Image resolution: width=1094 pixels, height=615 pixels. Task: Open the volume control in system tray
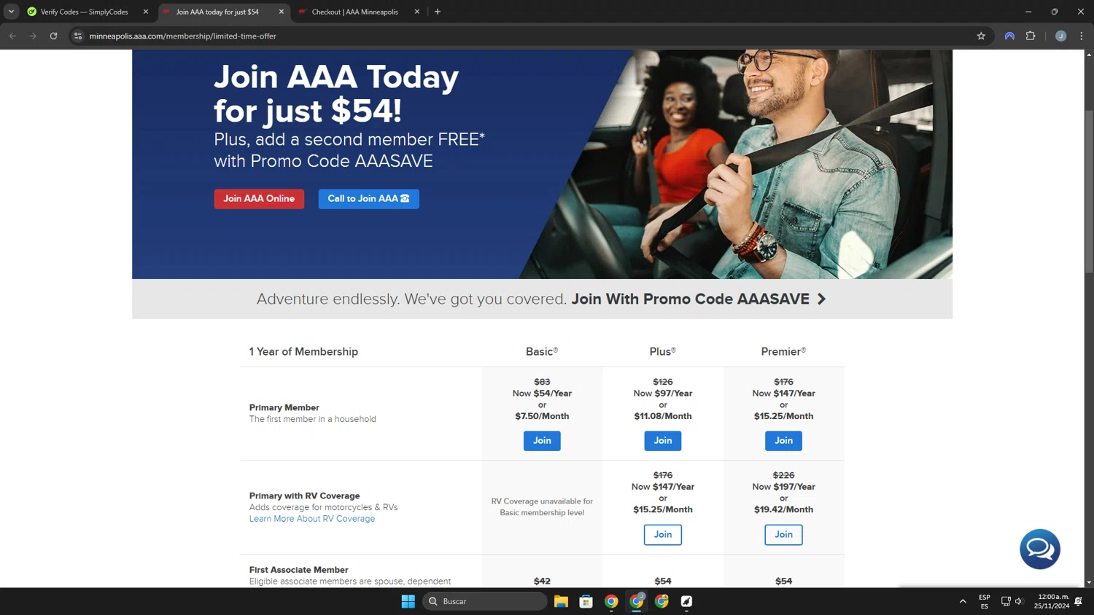pyautogui.click(x=1020, y=601)
